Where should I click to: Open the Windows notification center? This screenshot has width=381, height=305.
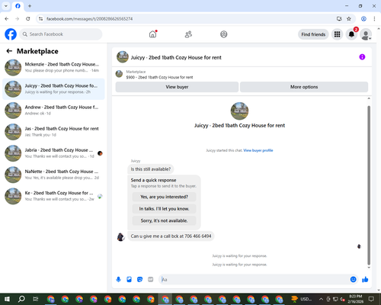click(371, 299)
